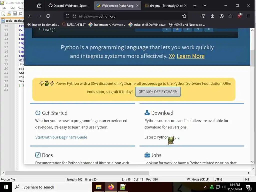Open the RUSSIAN TEST bookmark
256x192 pixels.
point(74,25)
